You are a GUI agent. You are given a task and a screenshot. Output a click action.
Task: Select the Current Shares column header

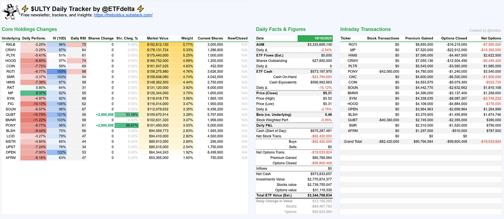210,38
